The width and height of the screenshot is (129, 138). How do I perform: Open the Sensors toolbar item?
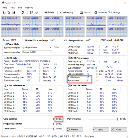click(85, 13)
